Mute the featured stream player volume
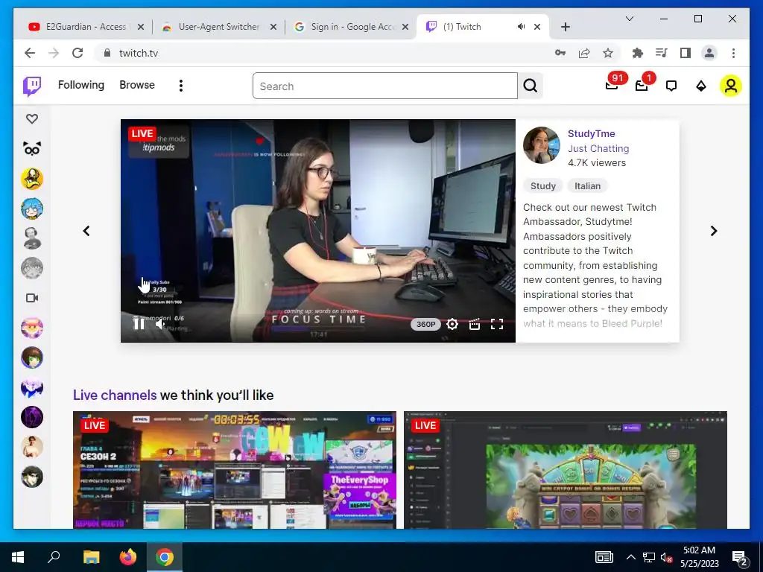The image size is (763, 572). 161,323
